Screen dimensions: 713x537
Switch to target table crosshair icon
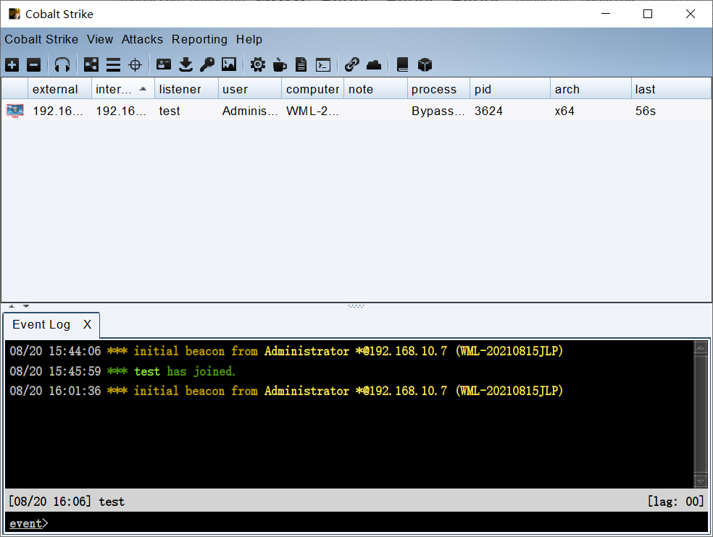(x=135, y=65)
